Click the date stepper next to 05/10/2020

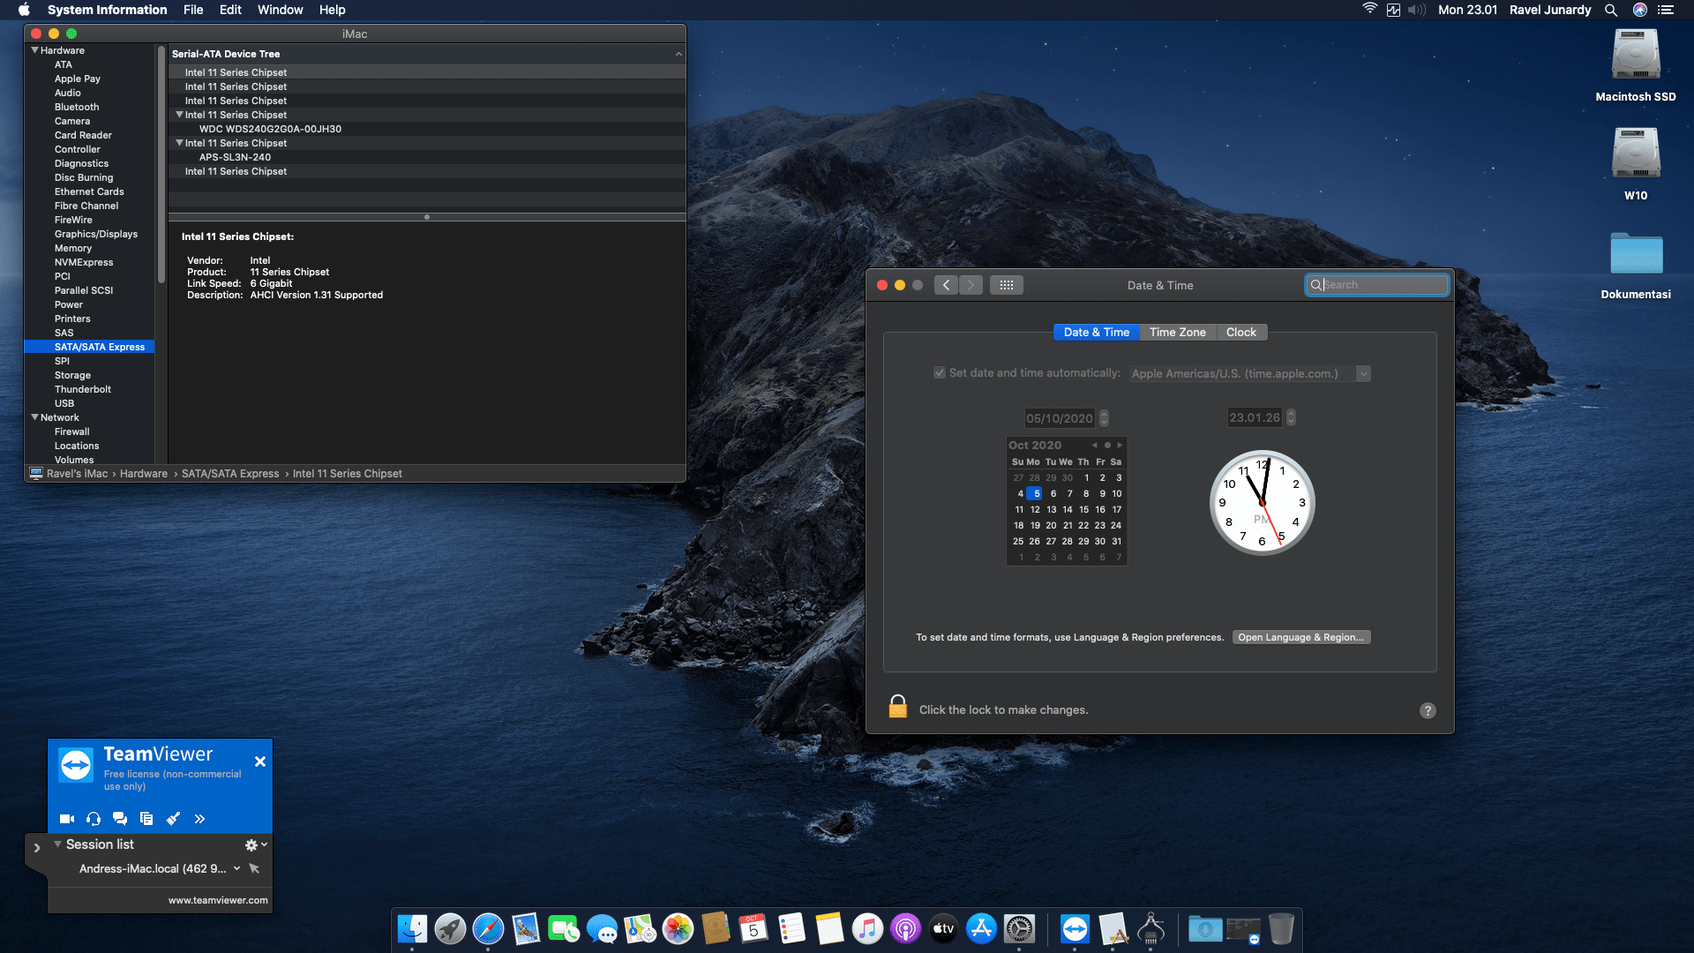click(x=1104, y=418)
